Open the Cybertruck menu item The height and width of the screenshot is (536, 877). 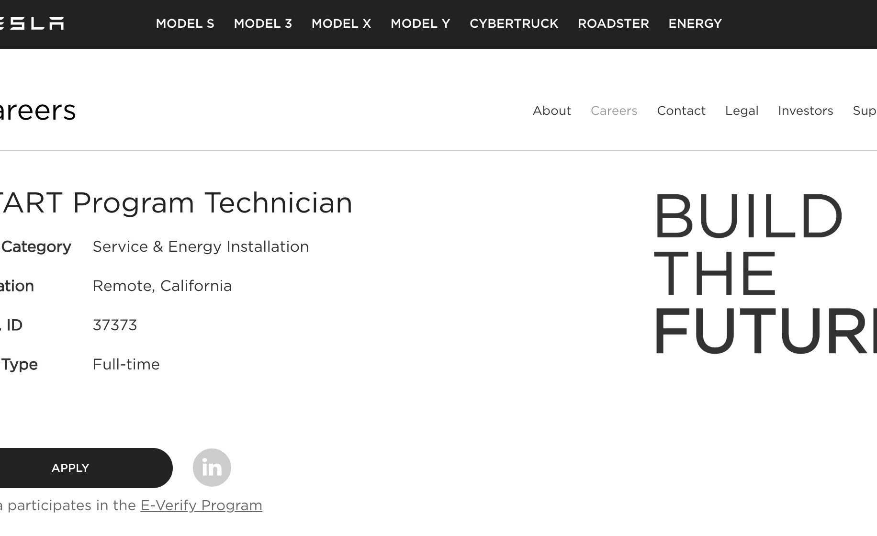pos(514,23)
